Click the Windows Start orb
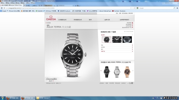 point(3,98)
